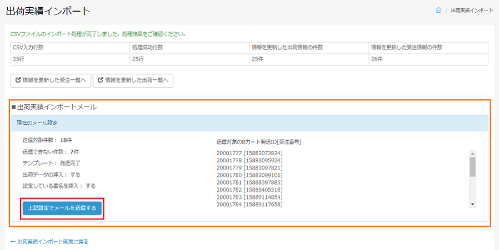Open 情報を更新した出荷一覧へ button
This screenshot has height=250, width=500.
coord(133,80)
